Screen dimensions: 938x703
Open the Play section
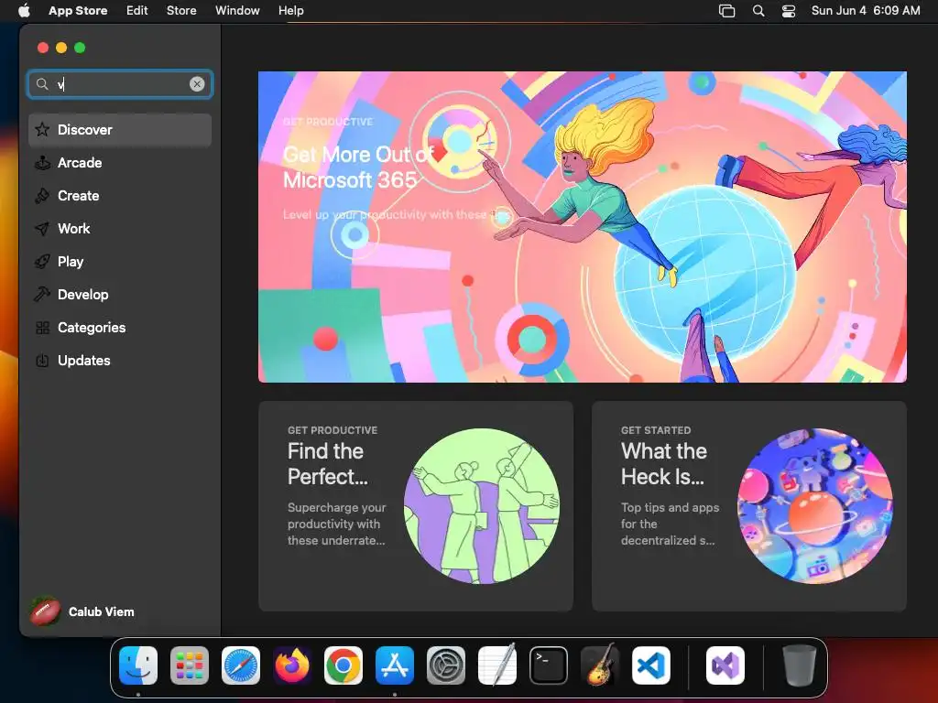pos(120,261)
